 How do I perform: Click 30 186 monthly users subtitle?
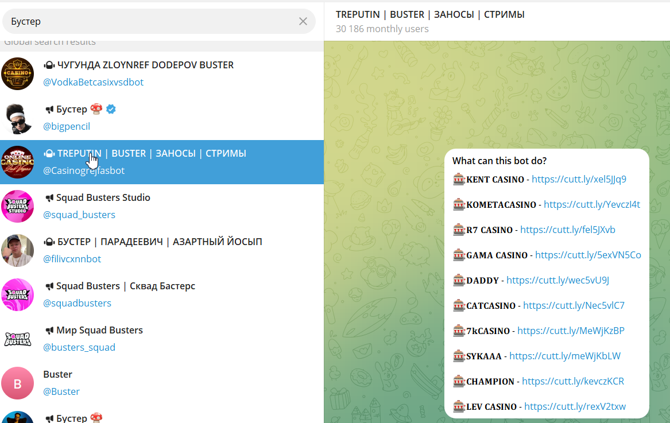pos(382,29)
